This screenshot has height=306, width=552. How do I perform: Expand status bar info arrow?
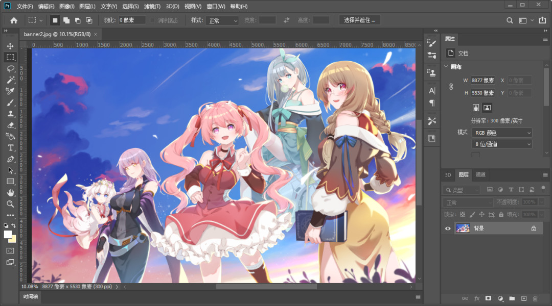coord(117,287)
